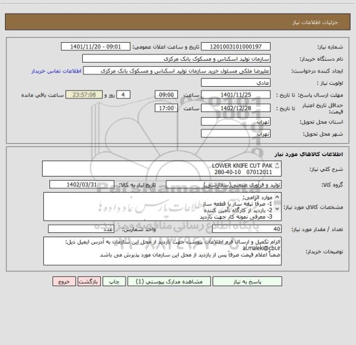
Task: Click label 'شهر محل تحویل:'
Action: click(323, 134)
